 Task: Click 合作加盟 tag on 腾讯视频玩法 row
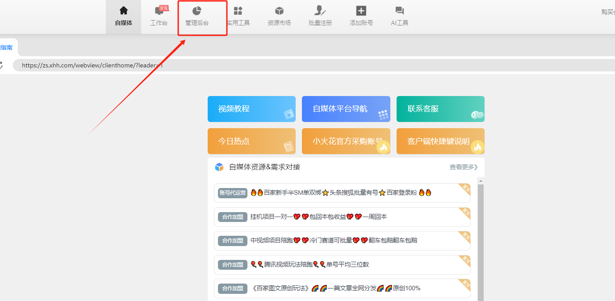pos(233,264)
